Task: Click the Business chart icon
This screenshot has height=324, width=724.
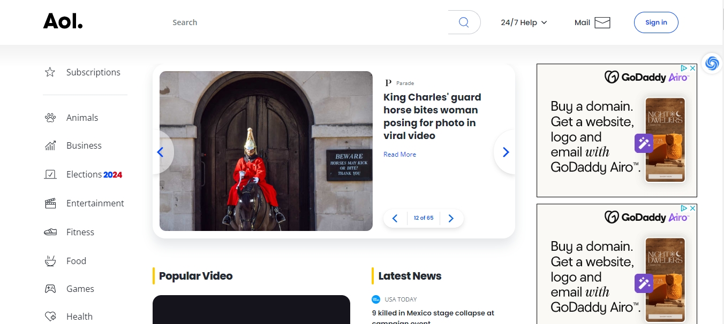Action: coord(50,145)
